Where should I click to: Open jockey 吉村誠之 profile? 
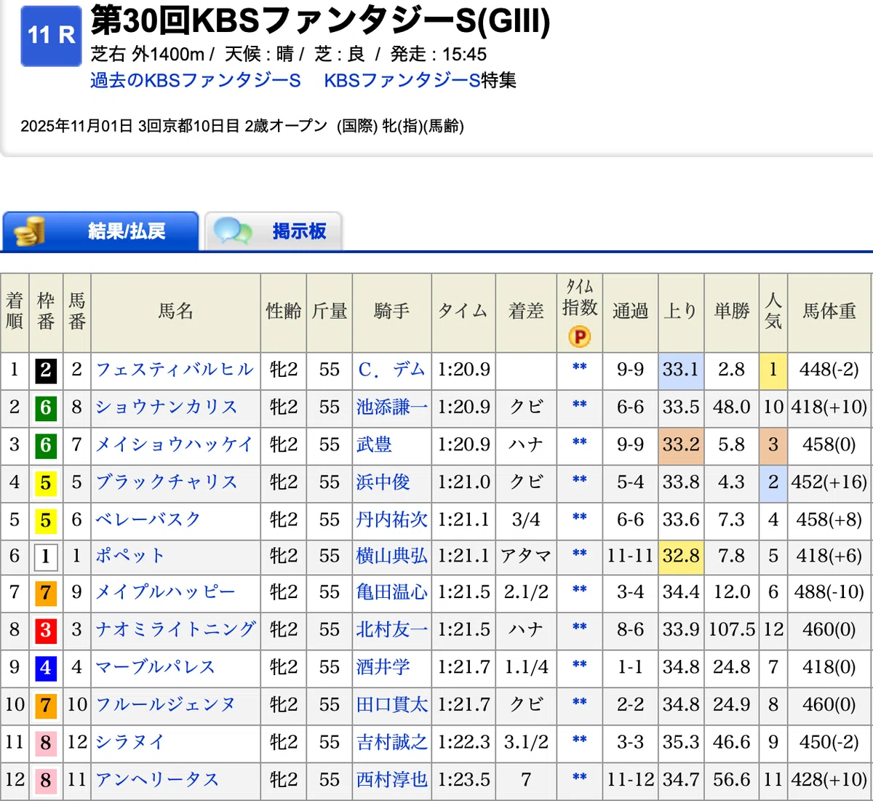pos(392,742)
